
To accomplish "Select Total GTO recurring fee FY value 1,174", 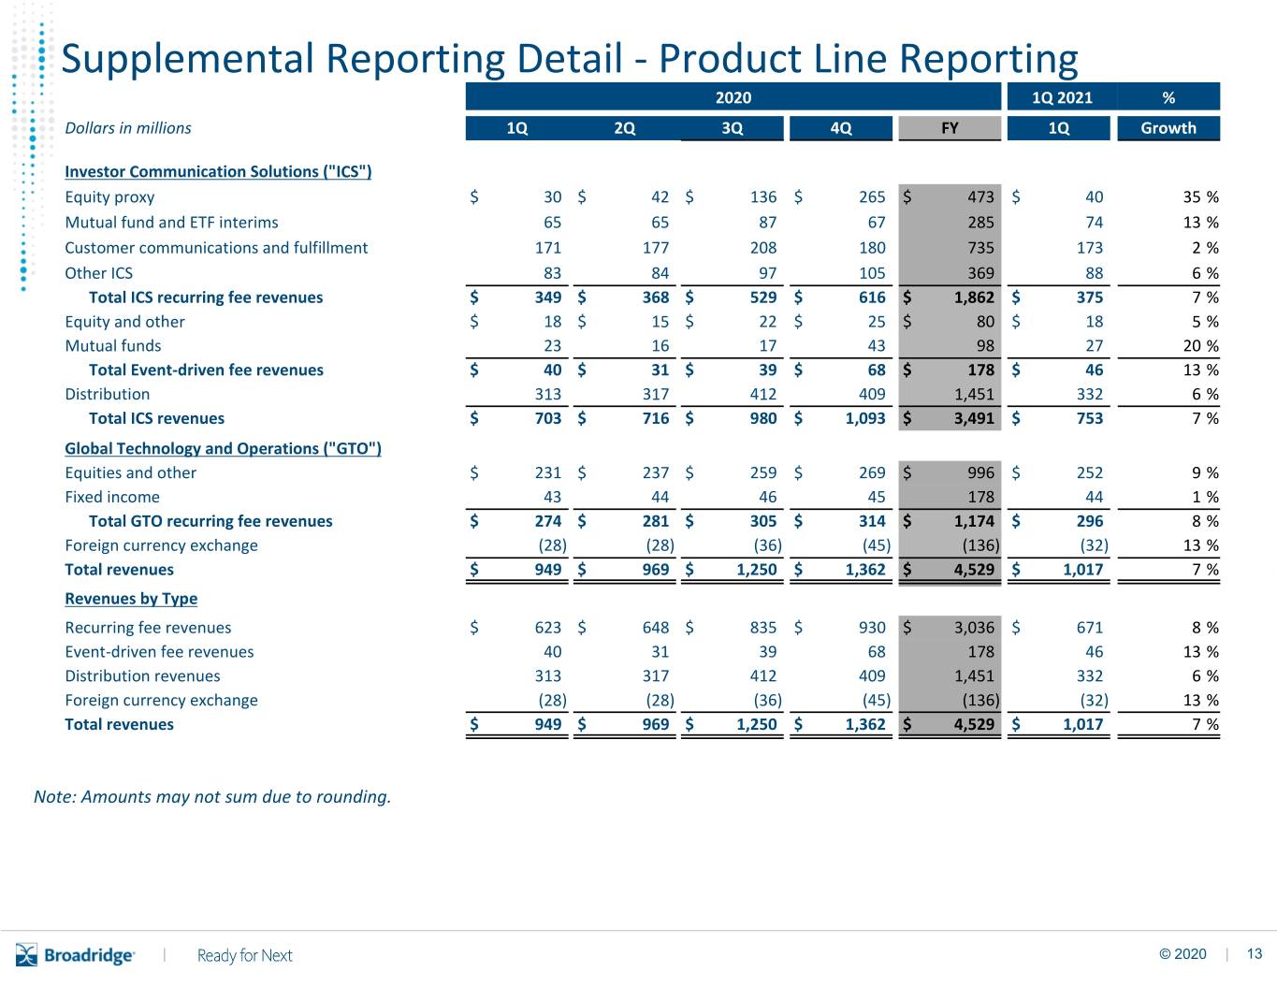I will click(x=974, y=521).
